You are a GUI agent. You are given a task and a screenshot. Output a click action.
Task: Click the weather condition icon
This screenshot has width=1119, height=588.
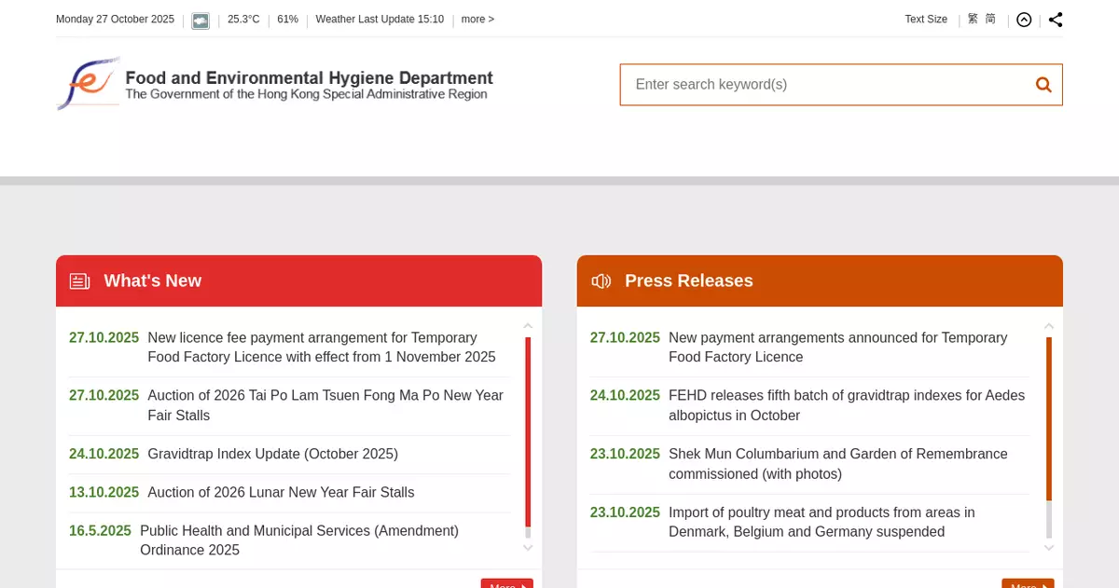(200, 20)
